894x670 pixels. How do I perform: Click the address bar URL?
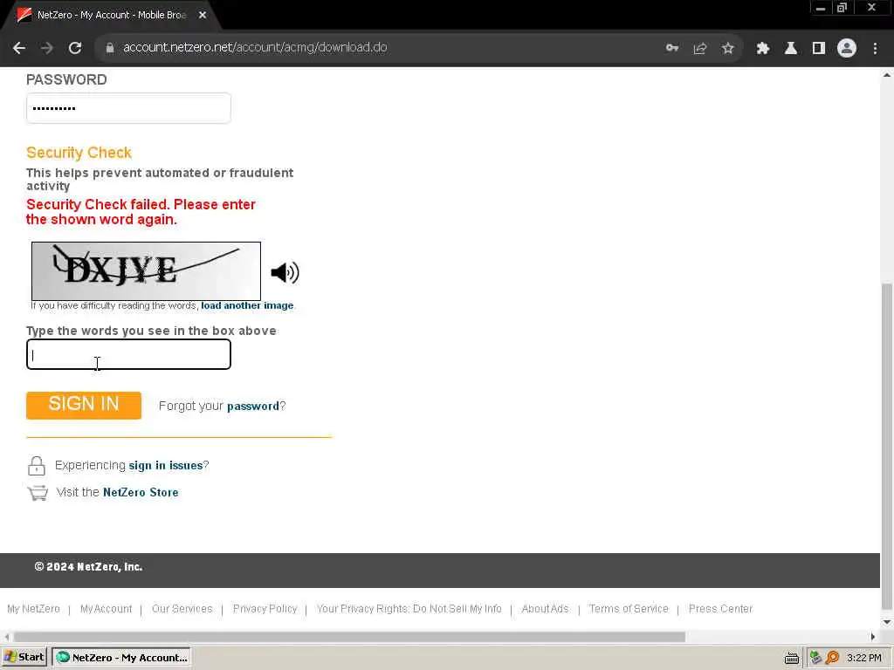point(256,47)
